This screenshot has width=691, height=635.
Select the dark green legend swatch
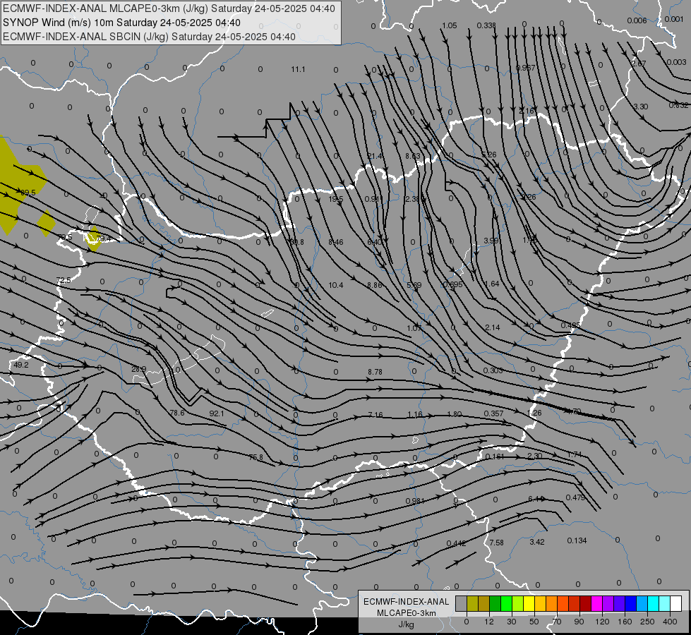(x=495, y=603)
